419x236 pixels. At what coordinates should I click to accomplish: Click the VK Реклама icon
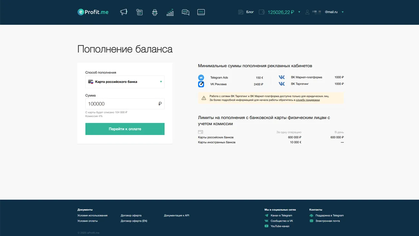tap(201, 84)
